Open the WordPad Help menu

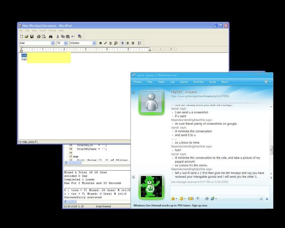tap(61, 31)
